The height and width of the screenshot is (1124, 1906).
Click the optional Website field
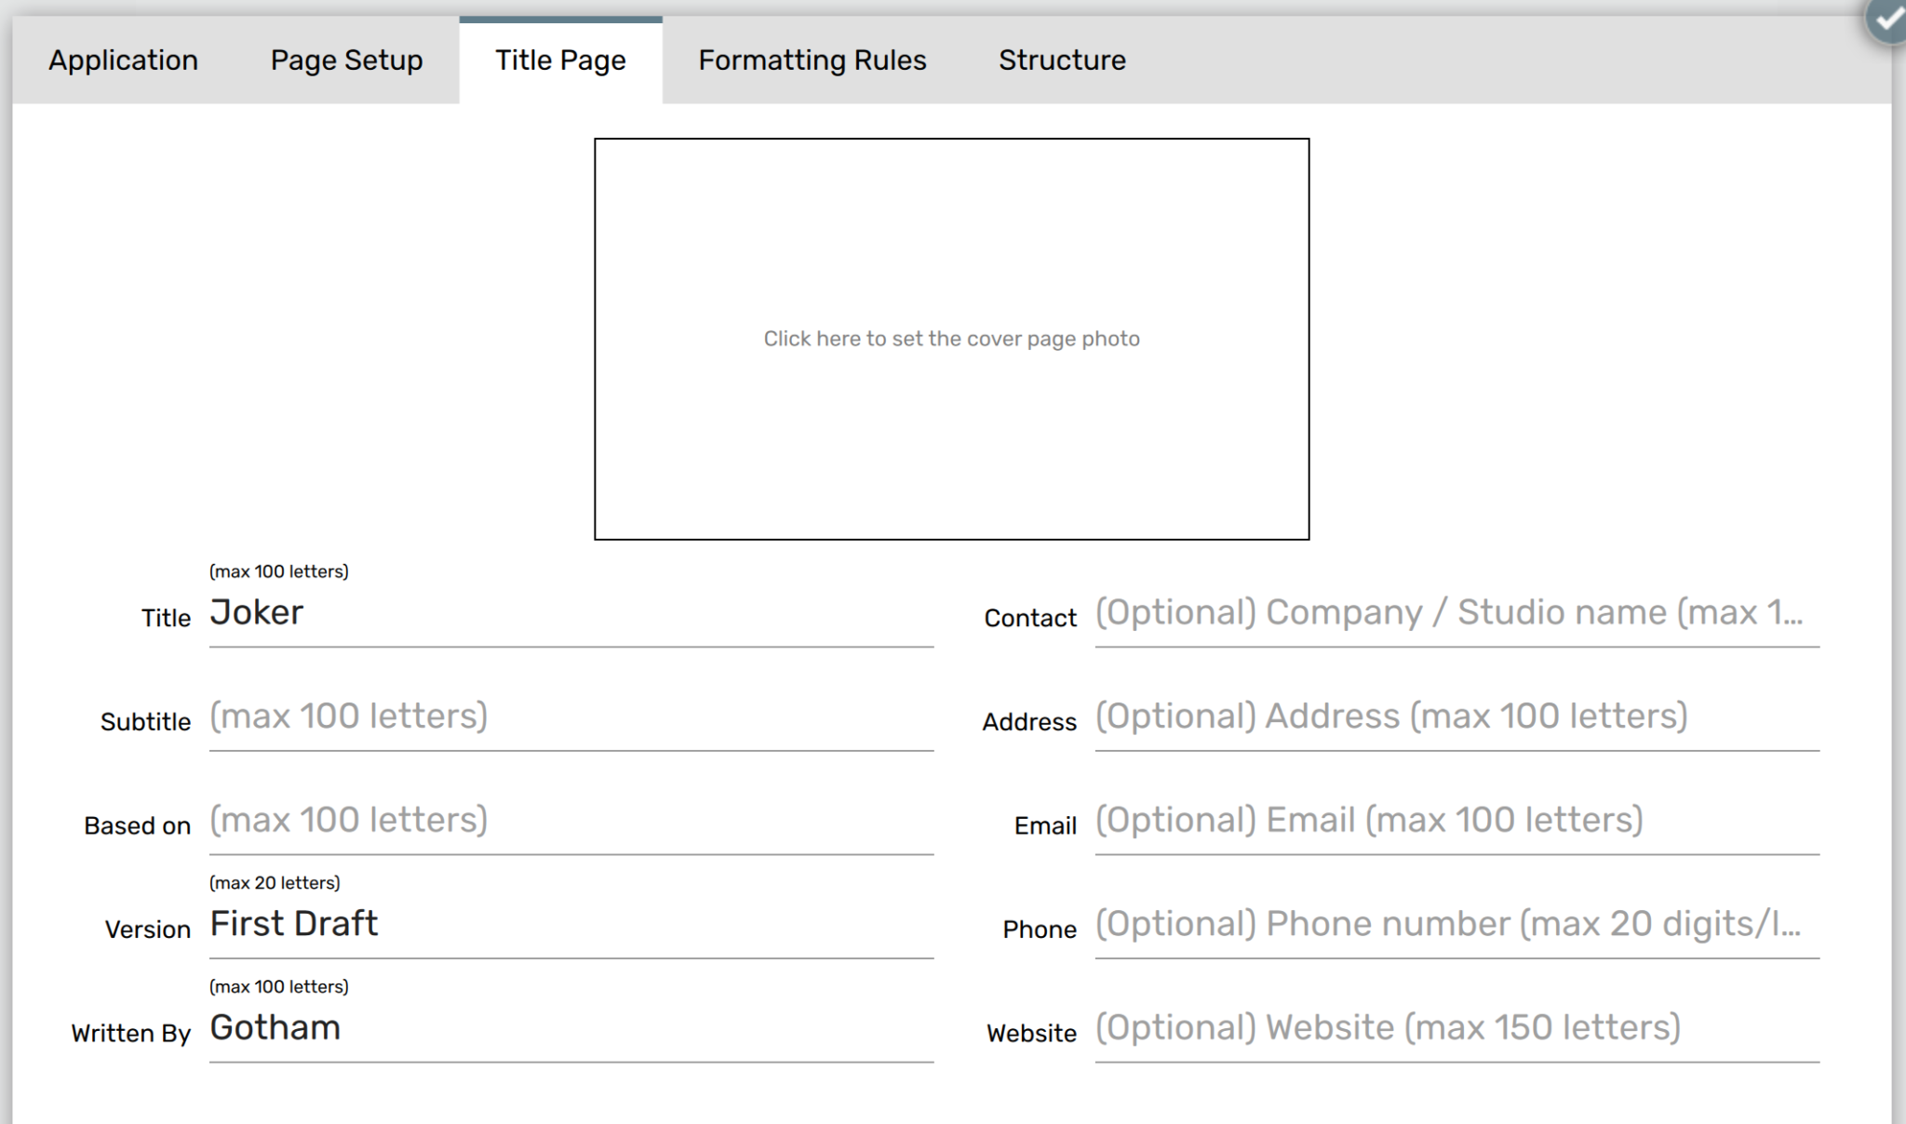click(1452, 1028)
